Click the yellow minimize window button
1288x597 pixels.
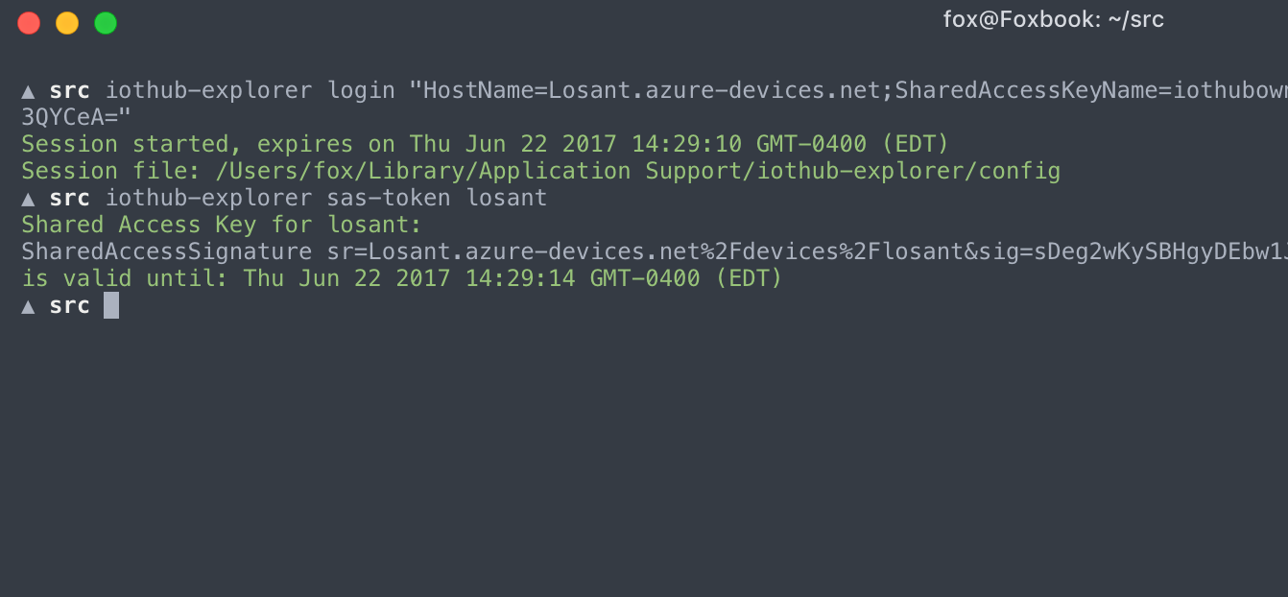(x=67, y=23)
